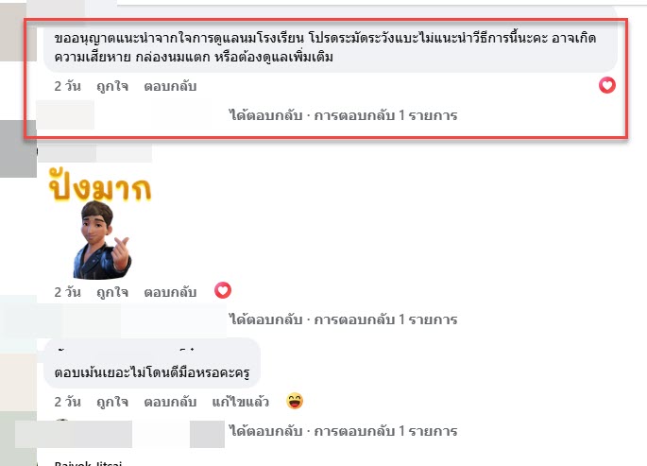Click the heart reaction under the sticker comment

click(x=223, y=290)
